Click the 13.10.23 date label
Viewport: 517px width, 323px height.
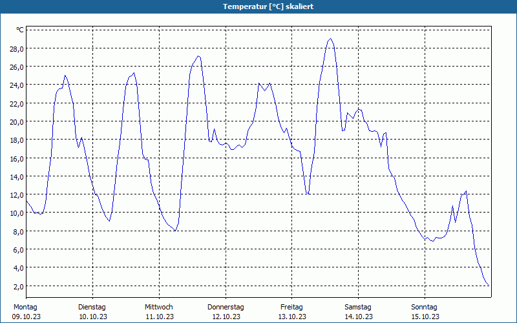tap(292, 317)
